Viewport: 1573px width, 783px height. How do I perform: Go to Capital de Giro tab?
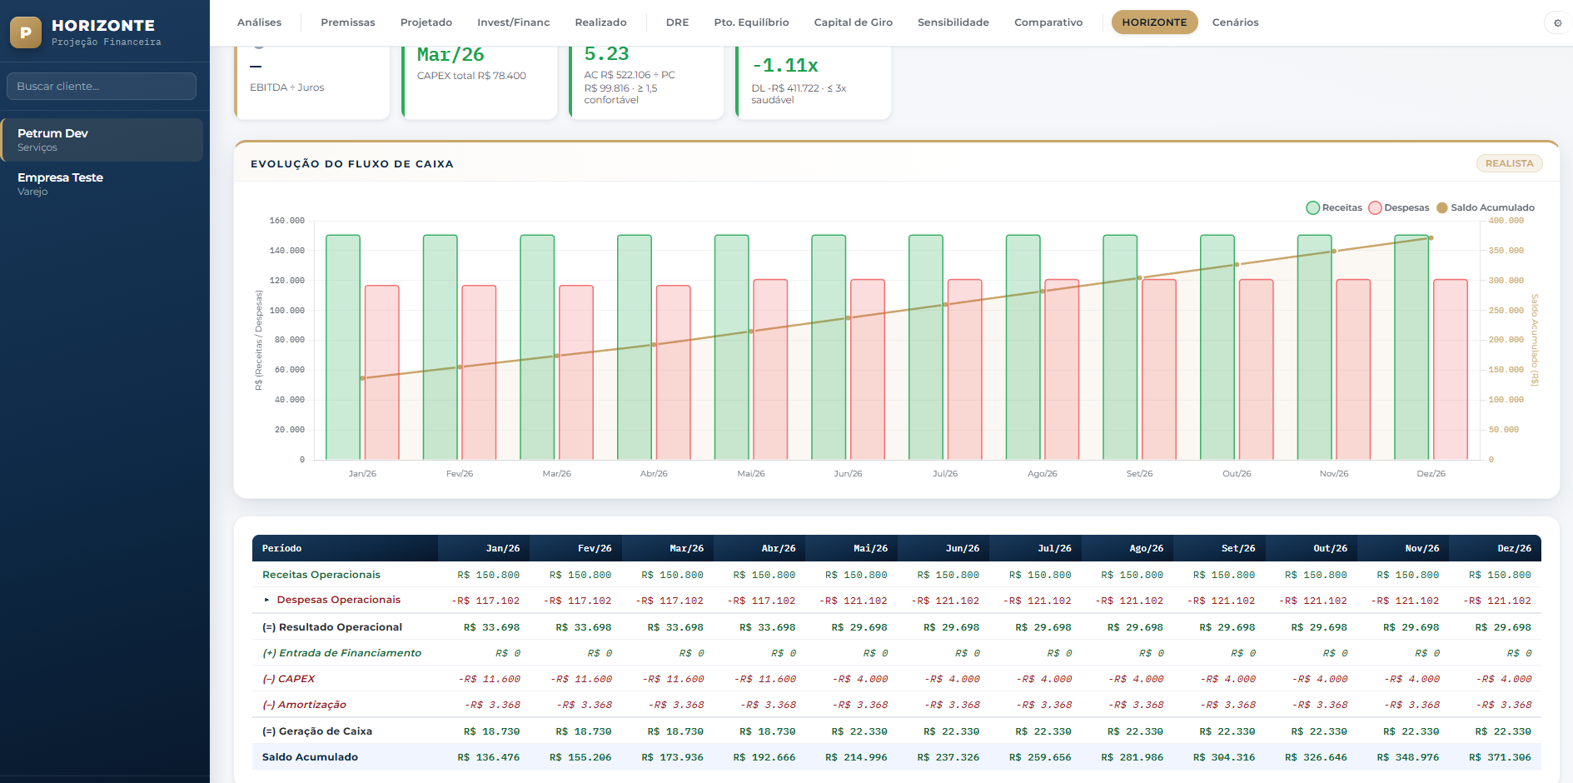pos(853,22)
